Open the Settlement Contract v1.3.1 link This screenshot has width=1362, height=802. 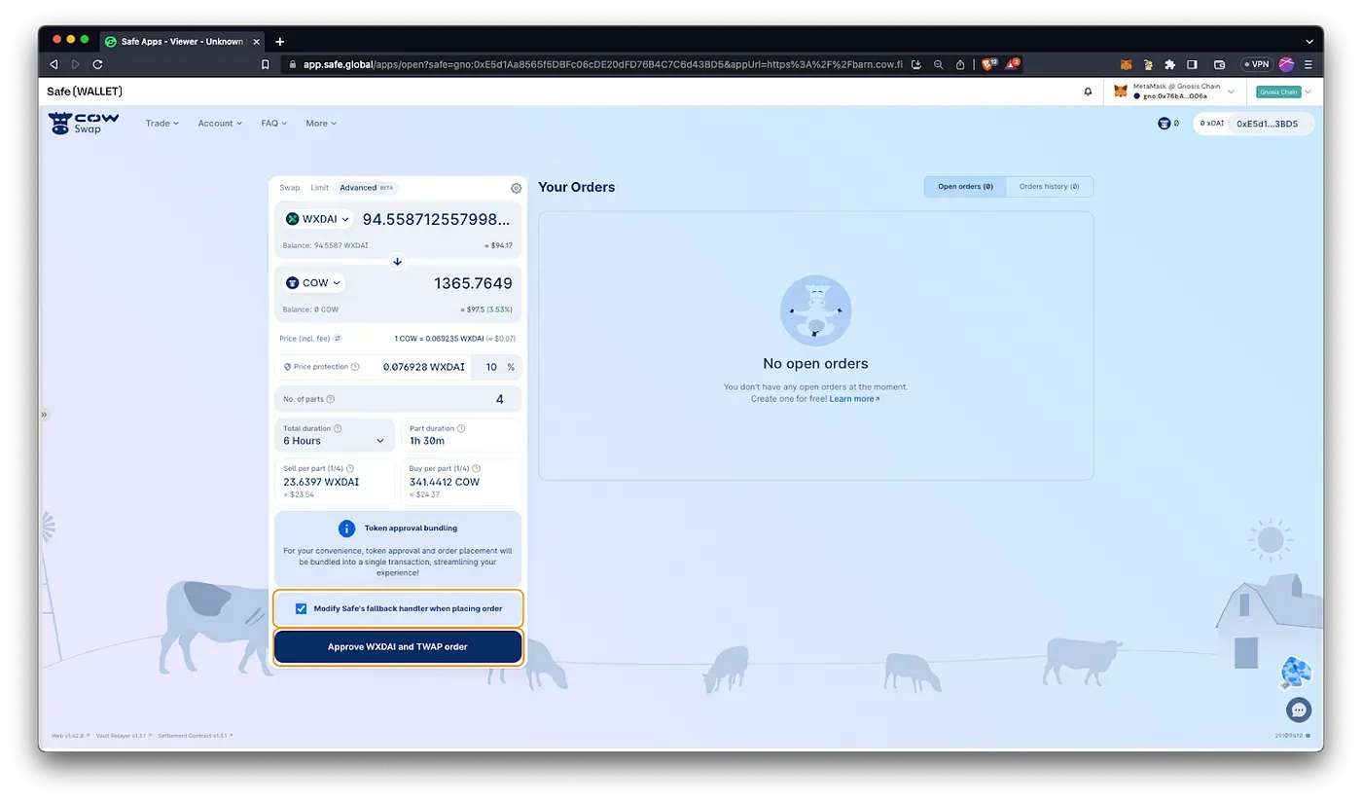click(195, 736)
